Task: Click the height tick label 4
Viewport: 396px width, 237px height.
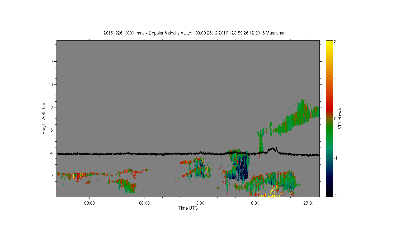Action: click(52, 153)
